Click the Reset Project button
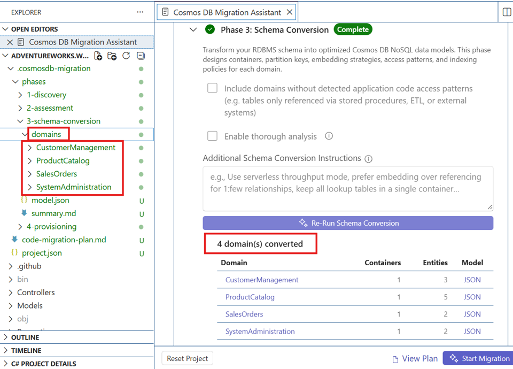This screenshot has height=369, width=513. click(x=187, y=358)
